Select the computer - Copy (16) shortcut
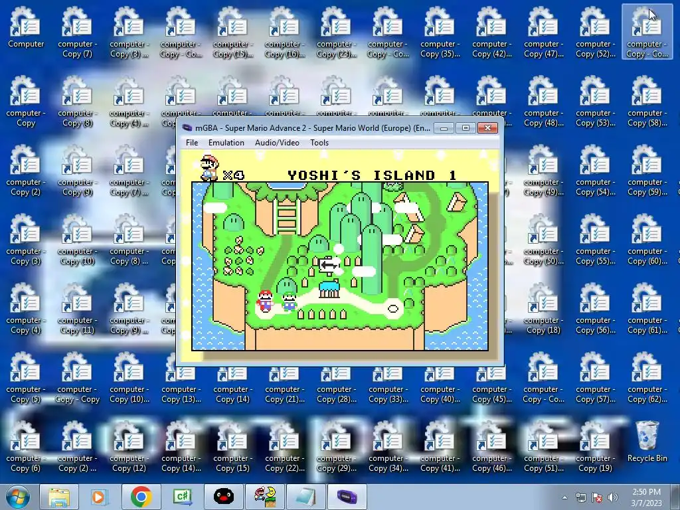The image size is (680, 510). [284, 32]
